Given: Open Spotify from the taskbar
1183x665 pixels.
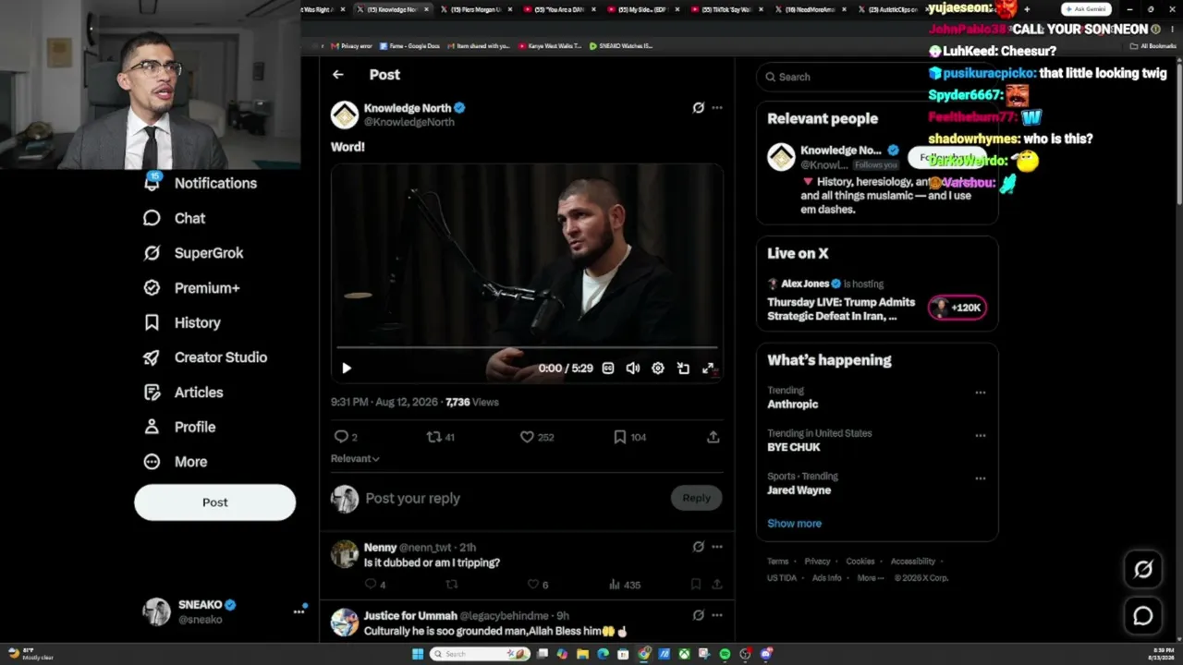Looking at the screenshot, I should (725, 654).
